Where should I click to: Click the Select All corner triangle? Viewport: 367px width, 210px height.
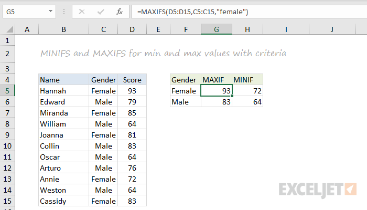pos(9,29)
